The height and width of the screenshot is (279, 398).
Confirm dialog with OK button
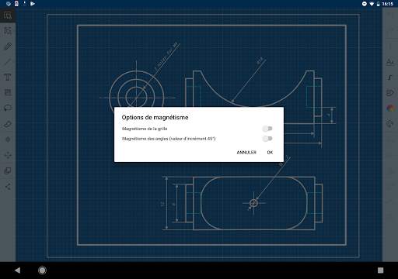point(270,153)
